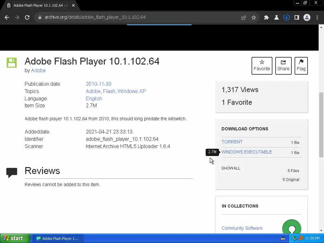Click the keyboard icon in system tray
The height and width of the screenshot is (243, 324).
pyautogui.click(x=283, y=239)
